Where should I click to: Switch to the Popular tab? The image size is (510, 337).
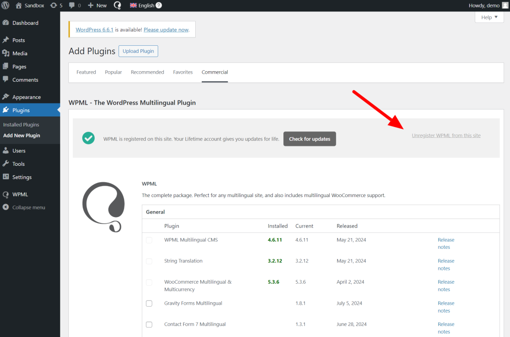113,72
